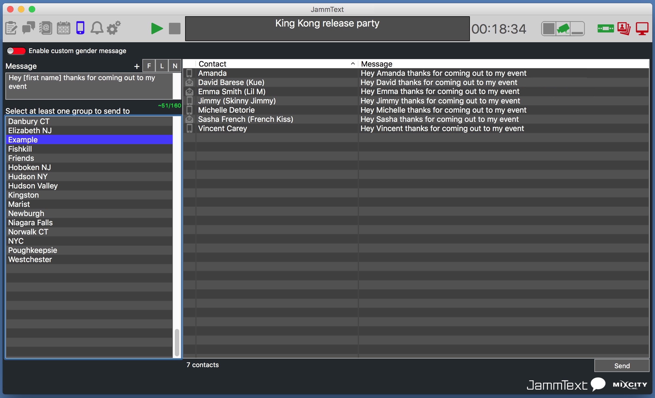Insert nickname token with N button
The image size is (655, 398).
pyautogui.click(x=175, y=66)
